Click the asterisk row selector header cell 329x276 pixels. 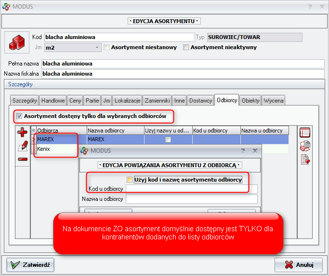click(x=34, y=131)
